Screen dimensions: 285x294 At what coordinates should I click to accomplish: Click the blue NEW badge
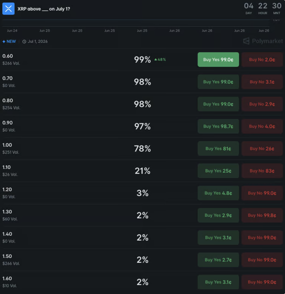[9, 42]
